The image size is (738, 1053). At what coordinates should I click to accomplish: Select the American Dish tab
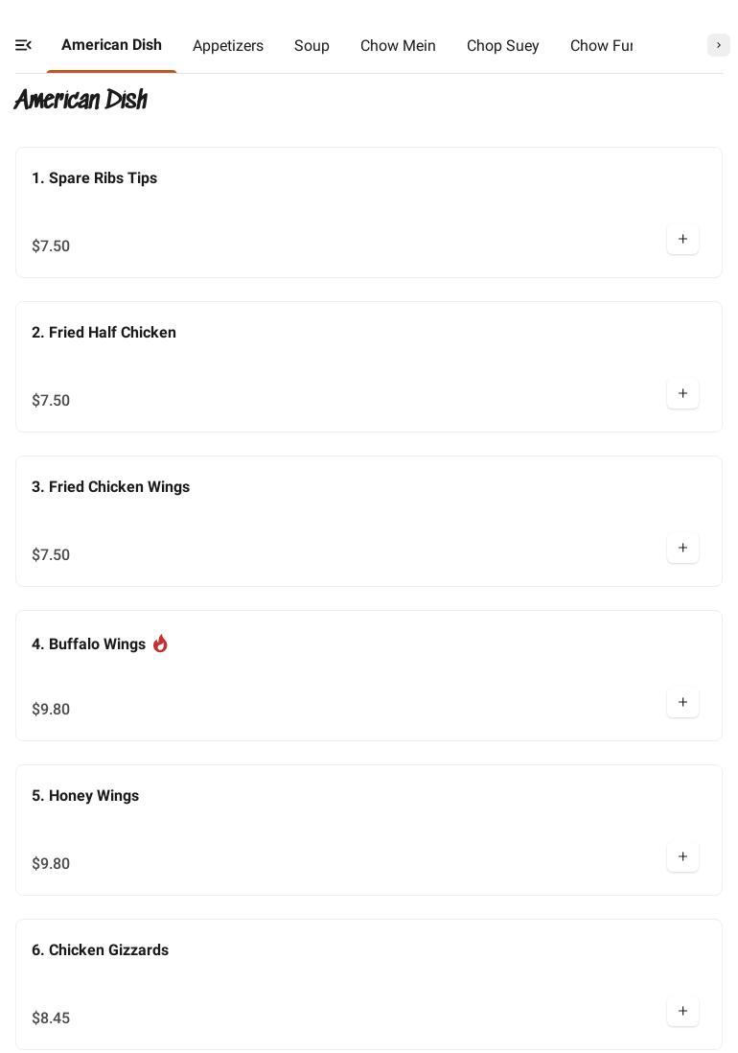pyautogui.click(x=111, y=45)
